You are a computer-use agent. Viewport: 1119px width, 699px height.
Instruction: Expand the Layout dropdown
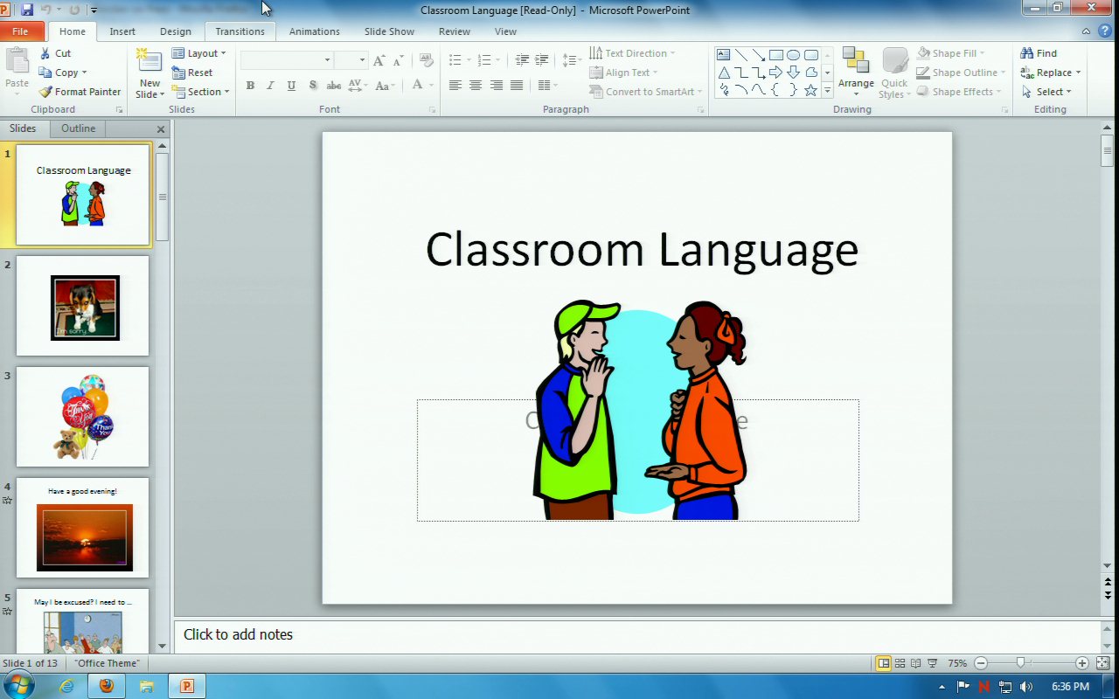point(200,53)
